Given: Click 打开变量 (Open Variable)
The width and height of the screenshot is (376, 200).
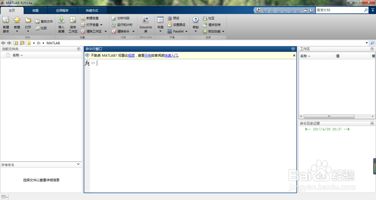Looking at the screenshot, I should tap(90, 25).
